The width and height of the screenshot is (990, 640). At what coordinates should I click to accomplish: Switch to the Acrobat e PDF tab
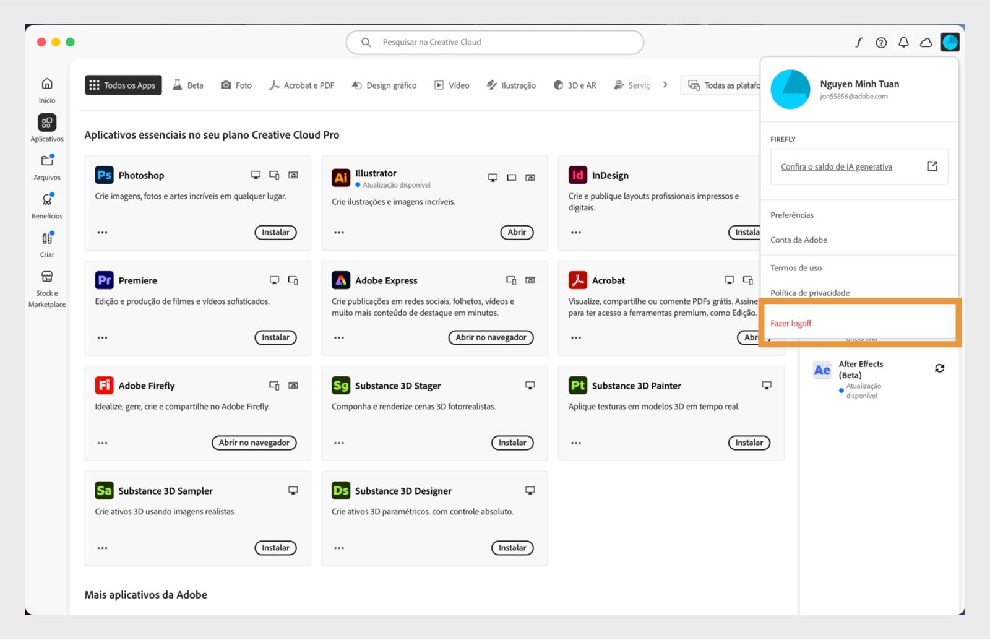tap(301, 85)
